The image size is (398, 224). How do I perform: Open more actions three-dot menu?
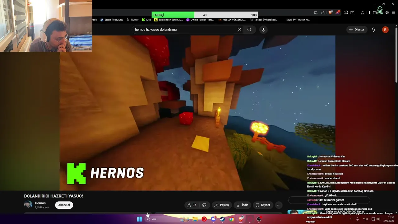coord(279,205)
